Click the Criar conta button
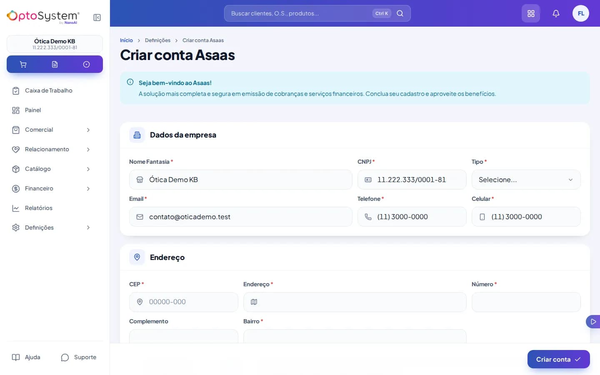The height and width of the screenshot is (375, 600). click(x=558, y=359)
